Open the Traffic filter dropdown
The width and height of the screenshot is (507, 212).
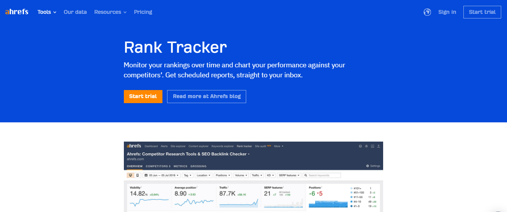[x=256, y=175]
